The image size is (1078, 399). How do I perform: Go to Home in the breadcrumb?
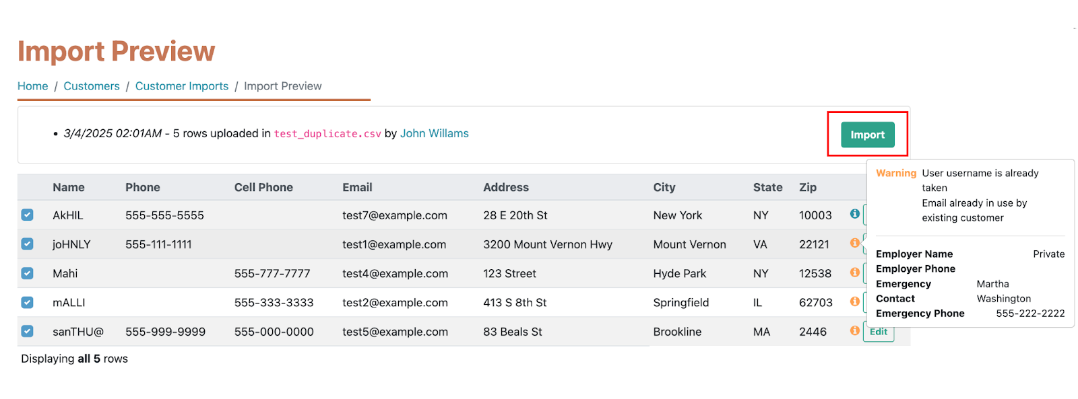(x=32, y=86)
